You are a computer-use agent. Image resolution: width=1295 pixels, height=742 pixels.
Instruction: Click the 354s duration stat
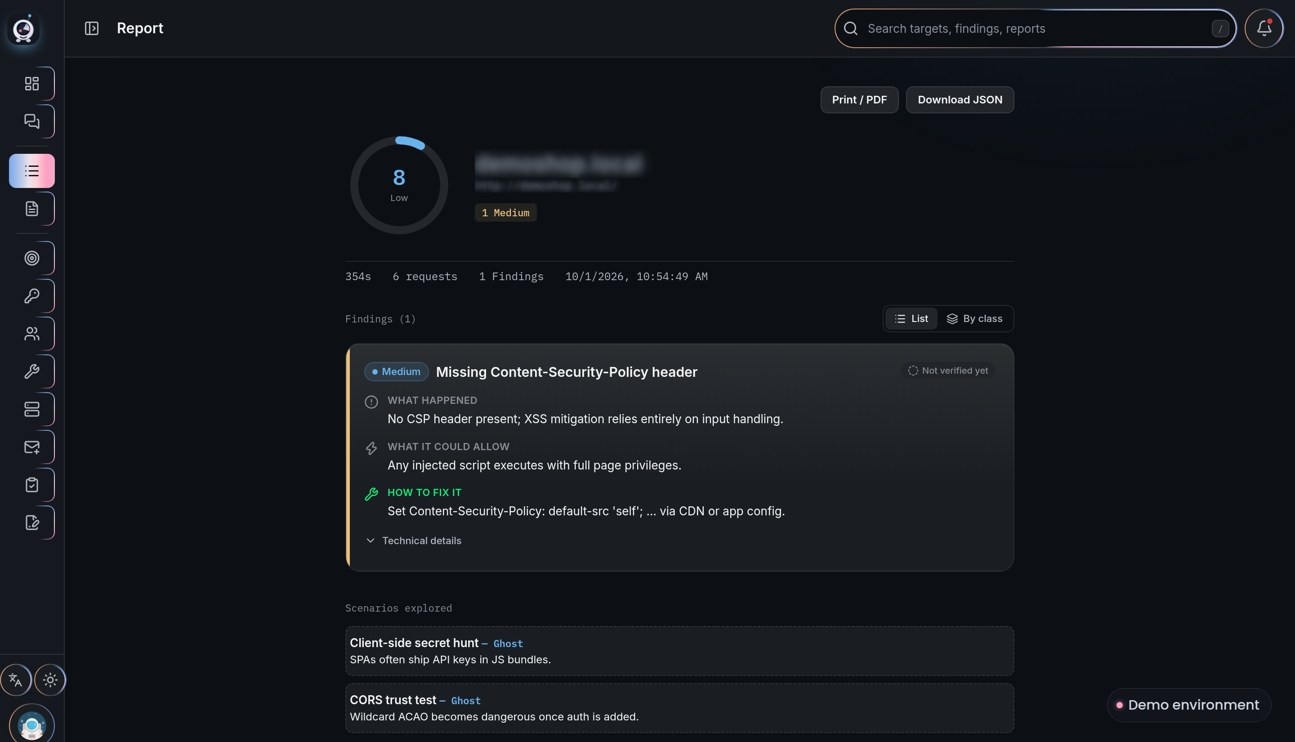pyautogui.click(x=358, y=277)
